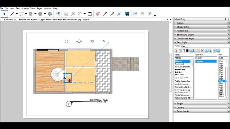The width and height of the screenshot is (230, 129).
Task: Set text alignment to right
Action: pyautogui.click(x=199, y=51)
